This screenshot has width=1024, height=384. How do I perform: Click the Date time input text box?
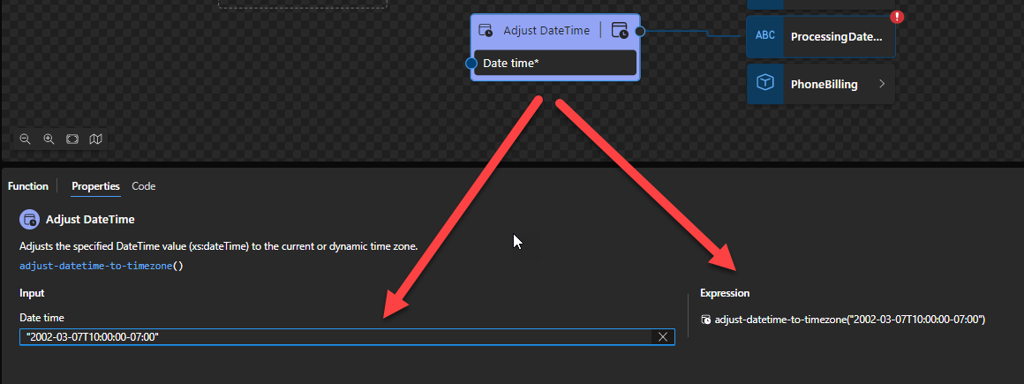tap(335, 336)
